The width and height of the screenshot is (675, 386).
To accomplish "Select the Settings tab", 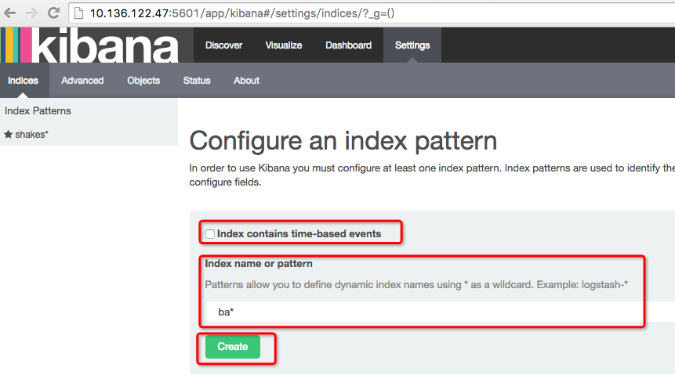I will click(412, 45).
